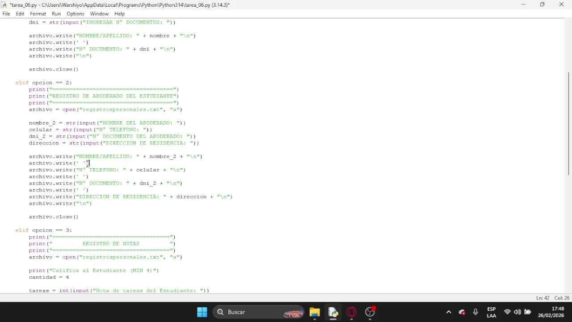Open the Window menu
The height and width of the screenshot is (322, 572).
[x=99, y=14]
